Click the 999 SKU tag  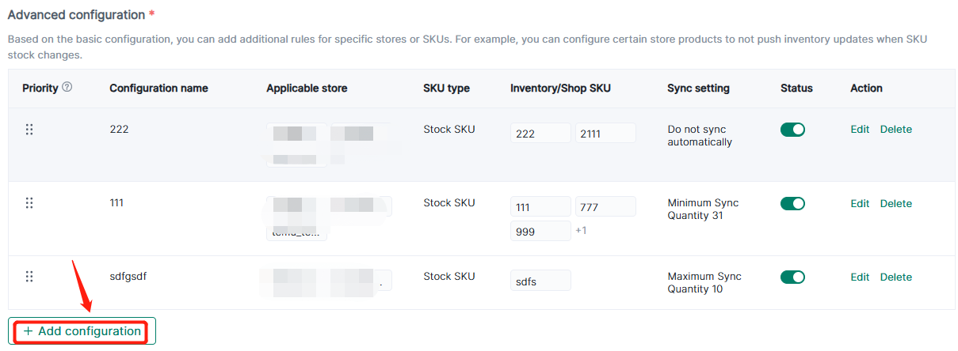(x=540, y=232)
